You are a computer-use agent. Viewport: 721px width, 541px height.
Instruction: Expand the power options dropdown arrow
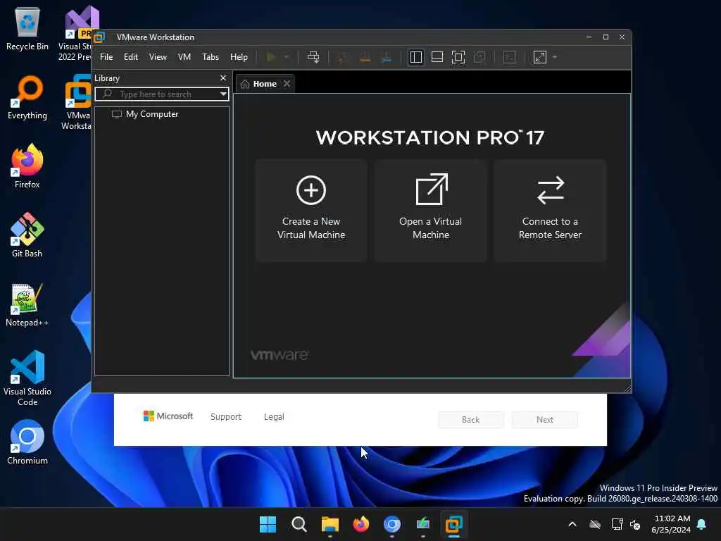click(287, 57)
